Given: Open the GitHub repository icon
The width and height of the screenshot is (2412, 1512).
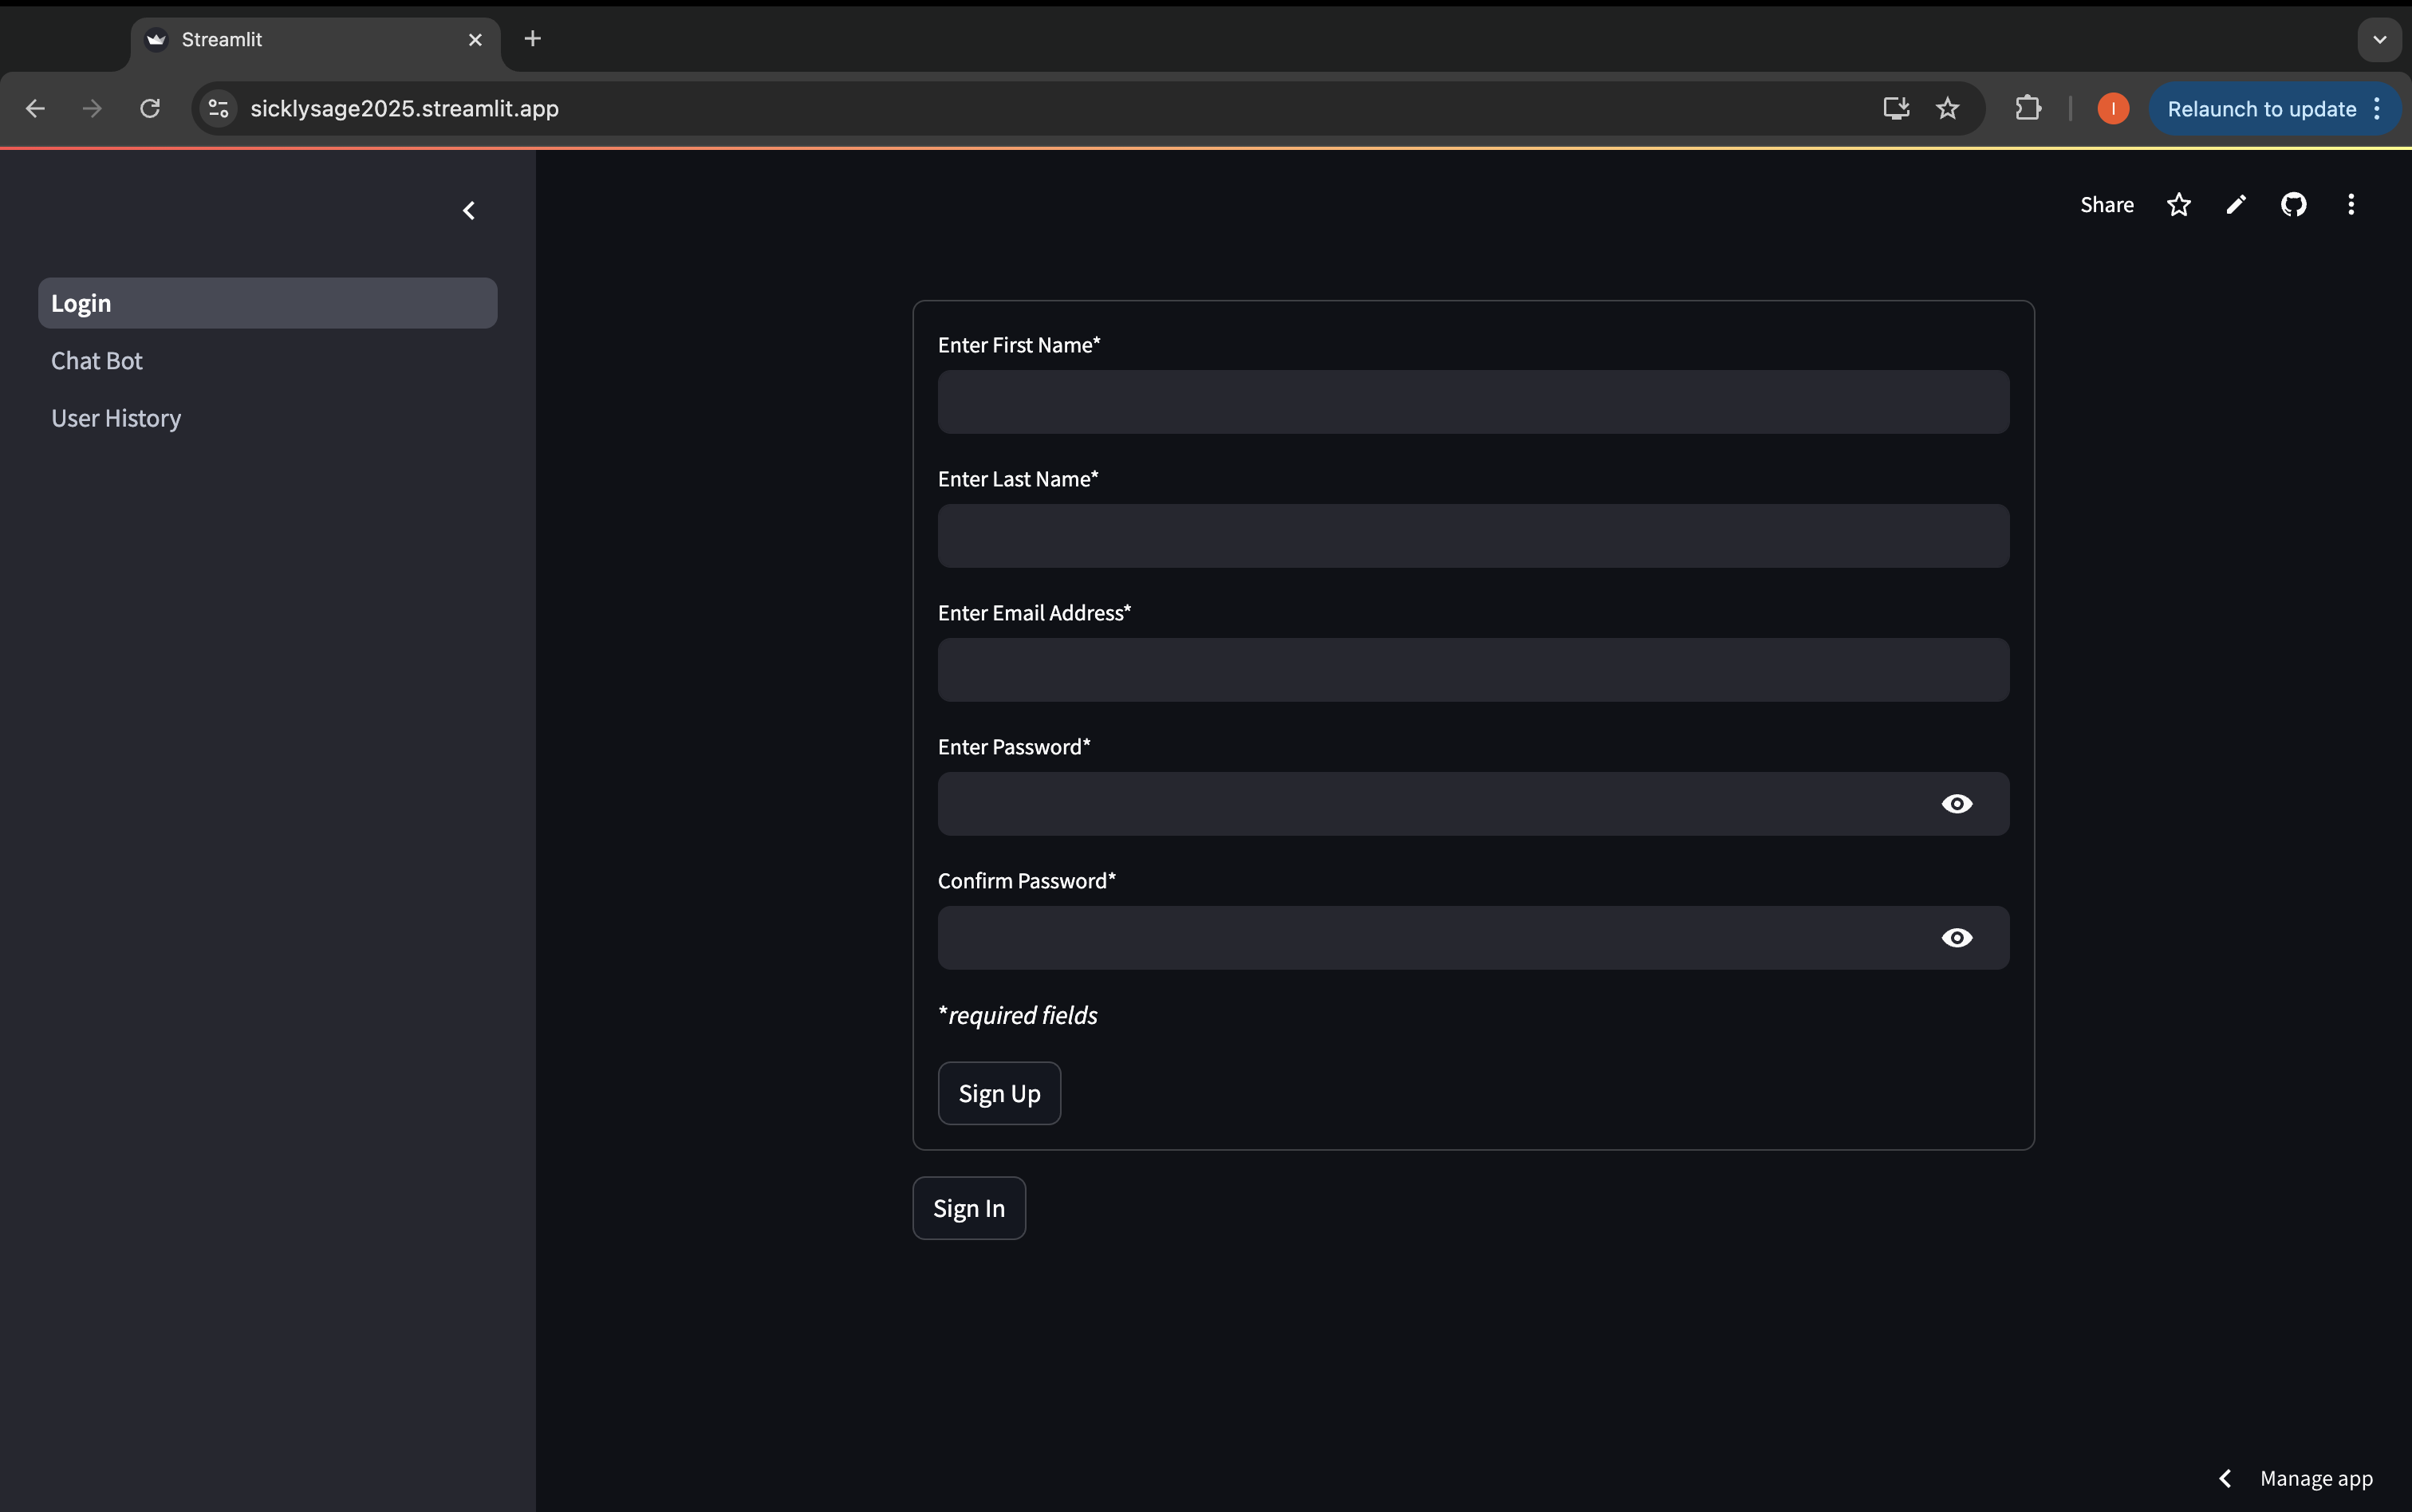Looking at the screenshot, I should click(2293, 205).
